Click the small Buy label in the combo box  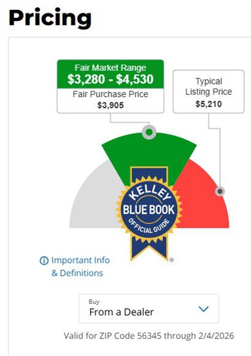pyautogui.click(x=94, y=302)
